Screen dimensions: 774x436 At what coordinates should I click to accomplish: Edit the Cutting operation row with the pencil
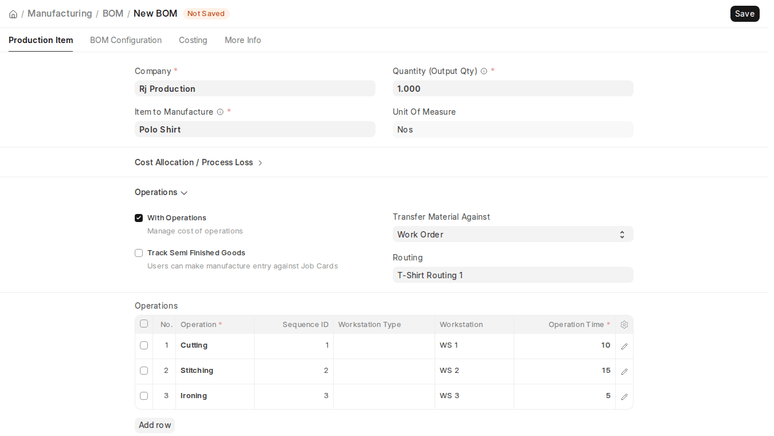(624, 346)
